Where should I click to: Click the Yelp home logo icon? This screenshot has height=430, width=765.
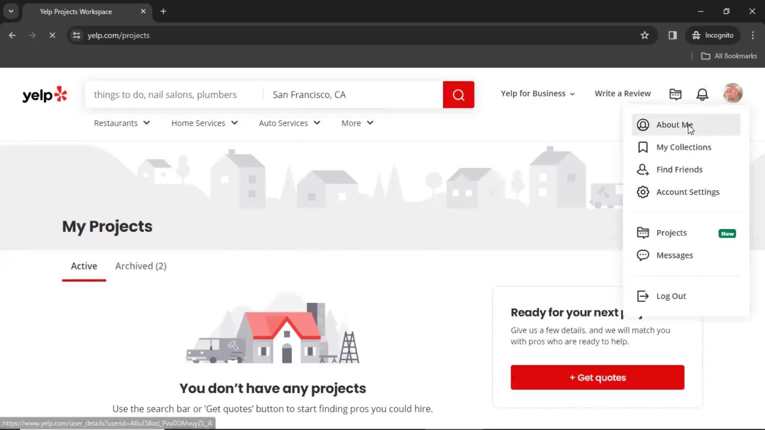click(x=45, y=94)
